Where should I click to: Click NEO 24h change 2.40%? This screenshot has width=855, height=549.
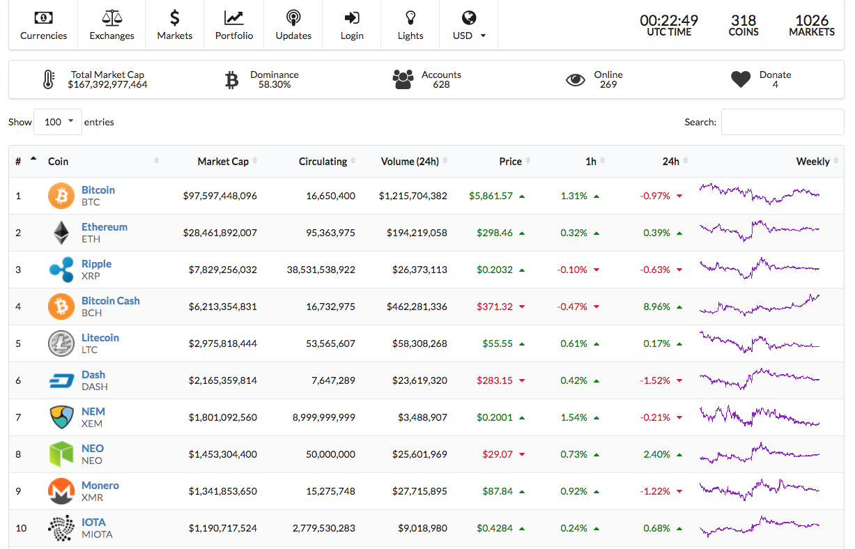(x=657, y=454)
